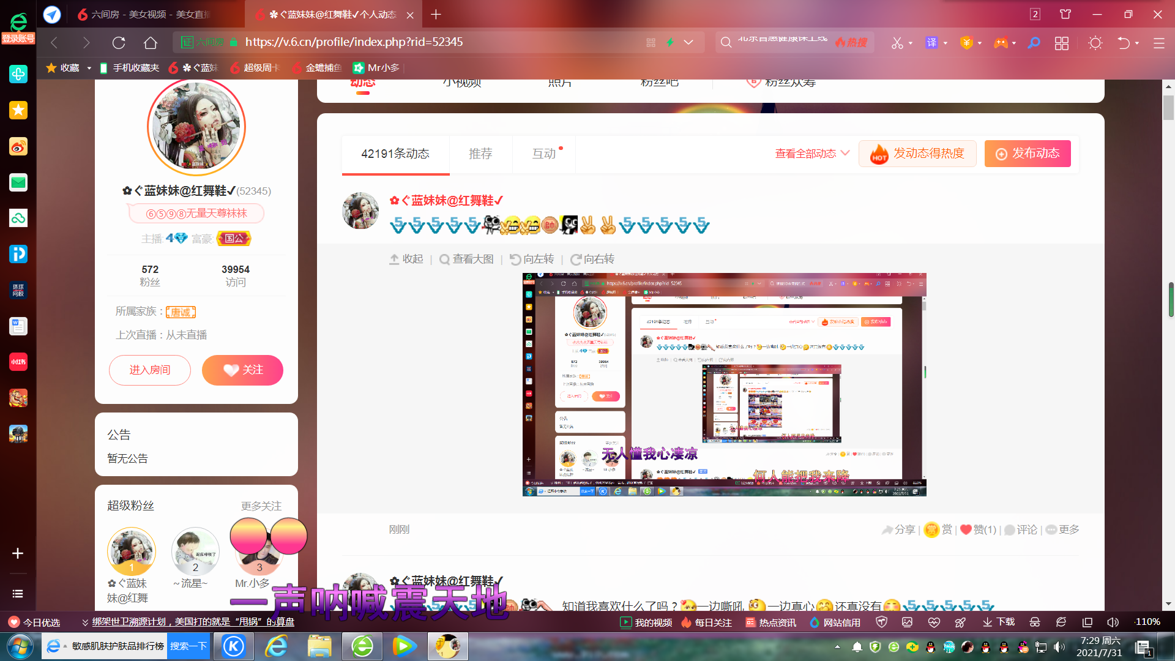Click the skin shirt icon in title bar
Viewport: 1175px width, 661px height.
1065,14
